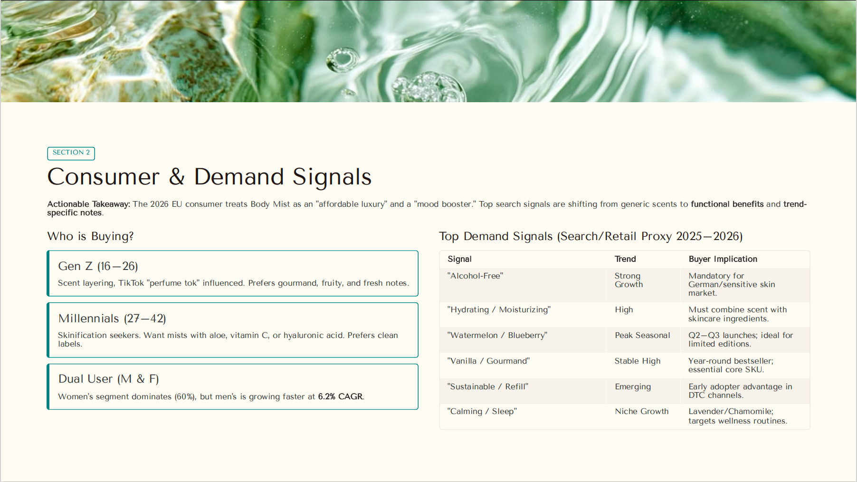
Task: Click the SECTION 2 badge
Action: (71, 153)
